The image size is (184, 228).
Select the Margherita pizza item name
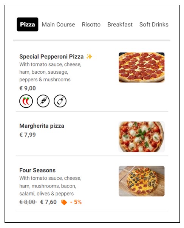coord(42,126)
